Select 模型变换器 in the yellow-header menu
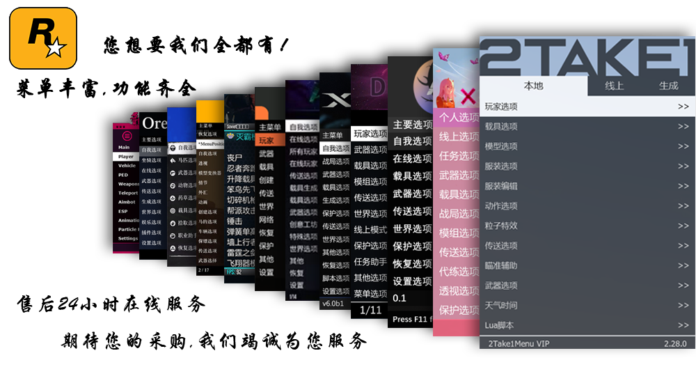This screenshot has height=383, width=696. [x=210, y=173]
